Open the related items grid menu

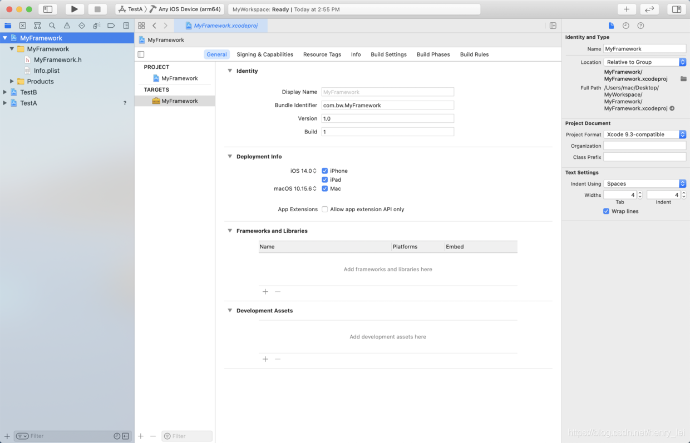pyautogui.click(x=141, y=26)
